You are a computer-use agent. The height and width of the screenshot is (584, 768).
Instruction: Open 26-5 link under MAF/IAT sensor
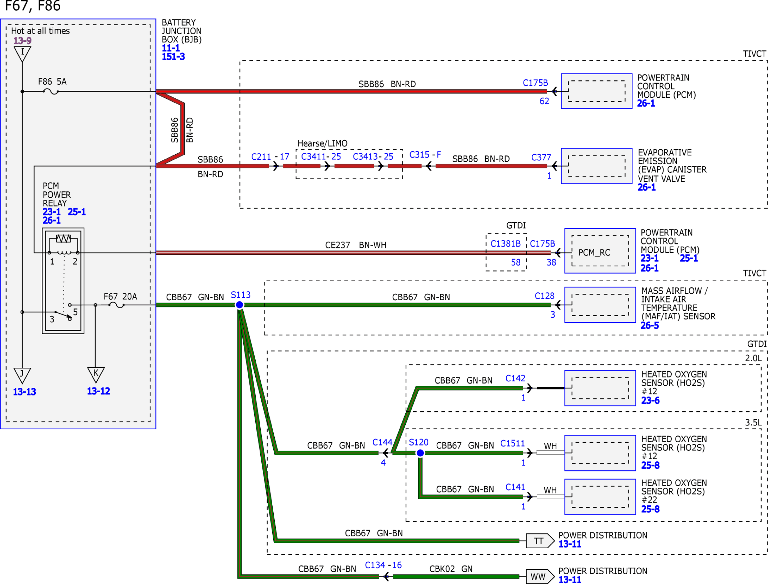pos(649,326)
